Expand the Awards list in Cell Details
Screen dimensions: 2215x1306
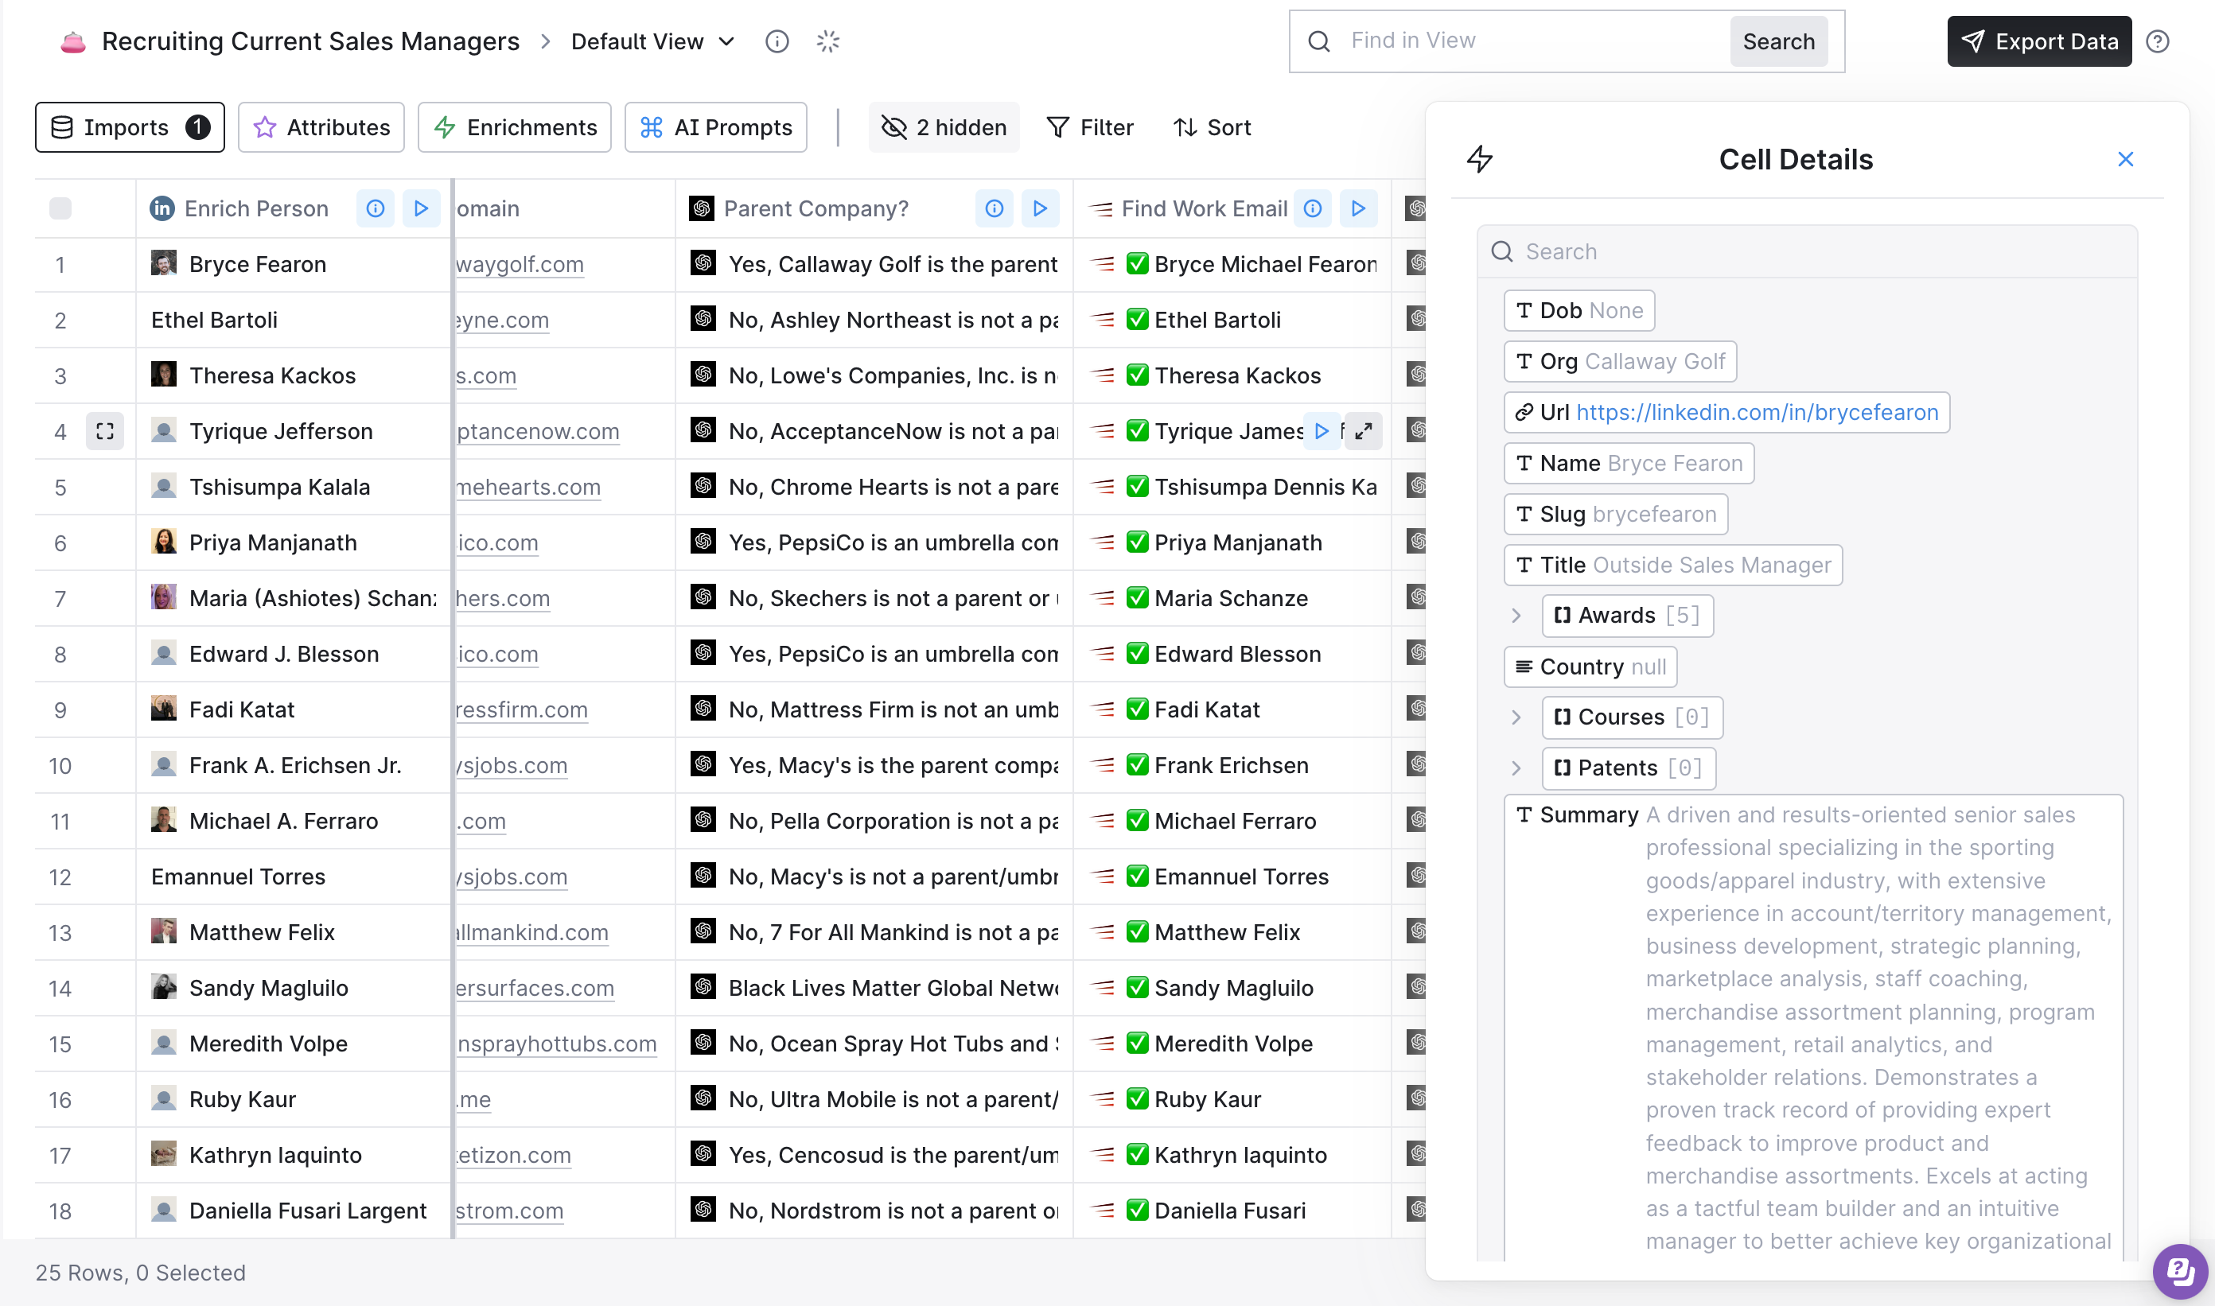(1516, 615)
